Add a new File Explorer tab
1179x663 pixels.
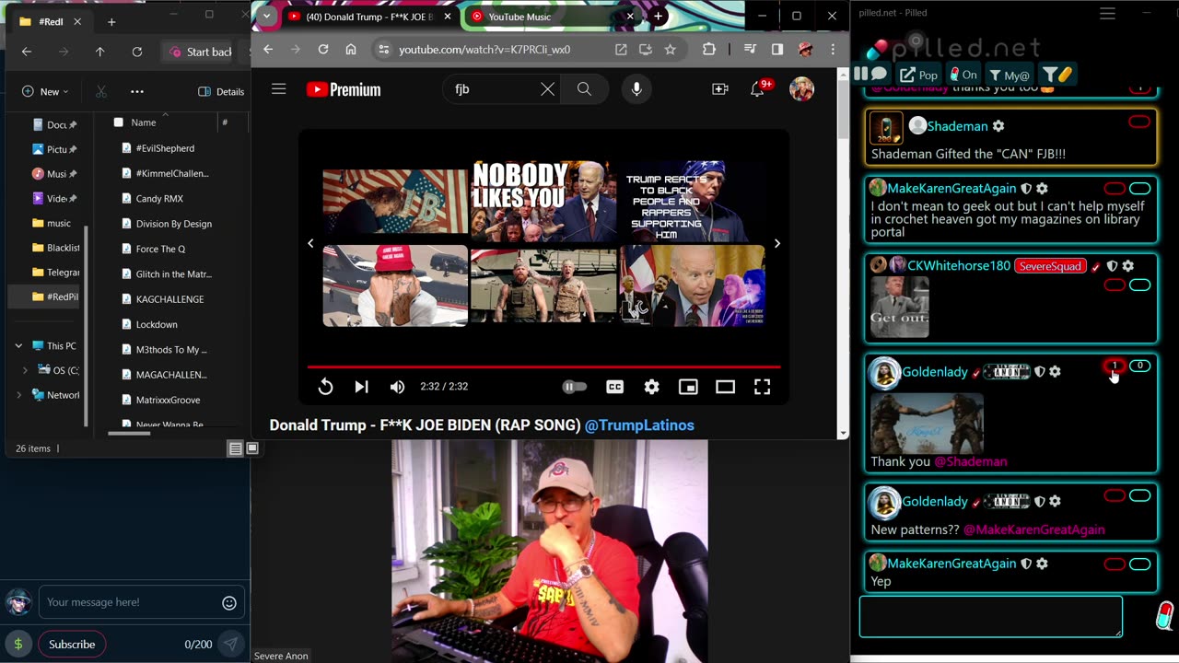[x=111, y=21]
